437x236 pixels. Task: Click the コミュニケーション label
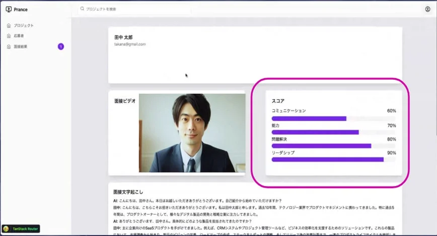point(289,111)
